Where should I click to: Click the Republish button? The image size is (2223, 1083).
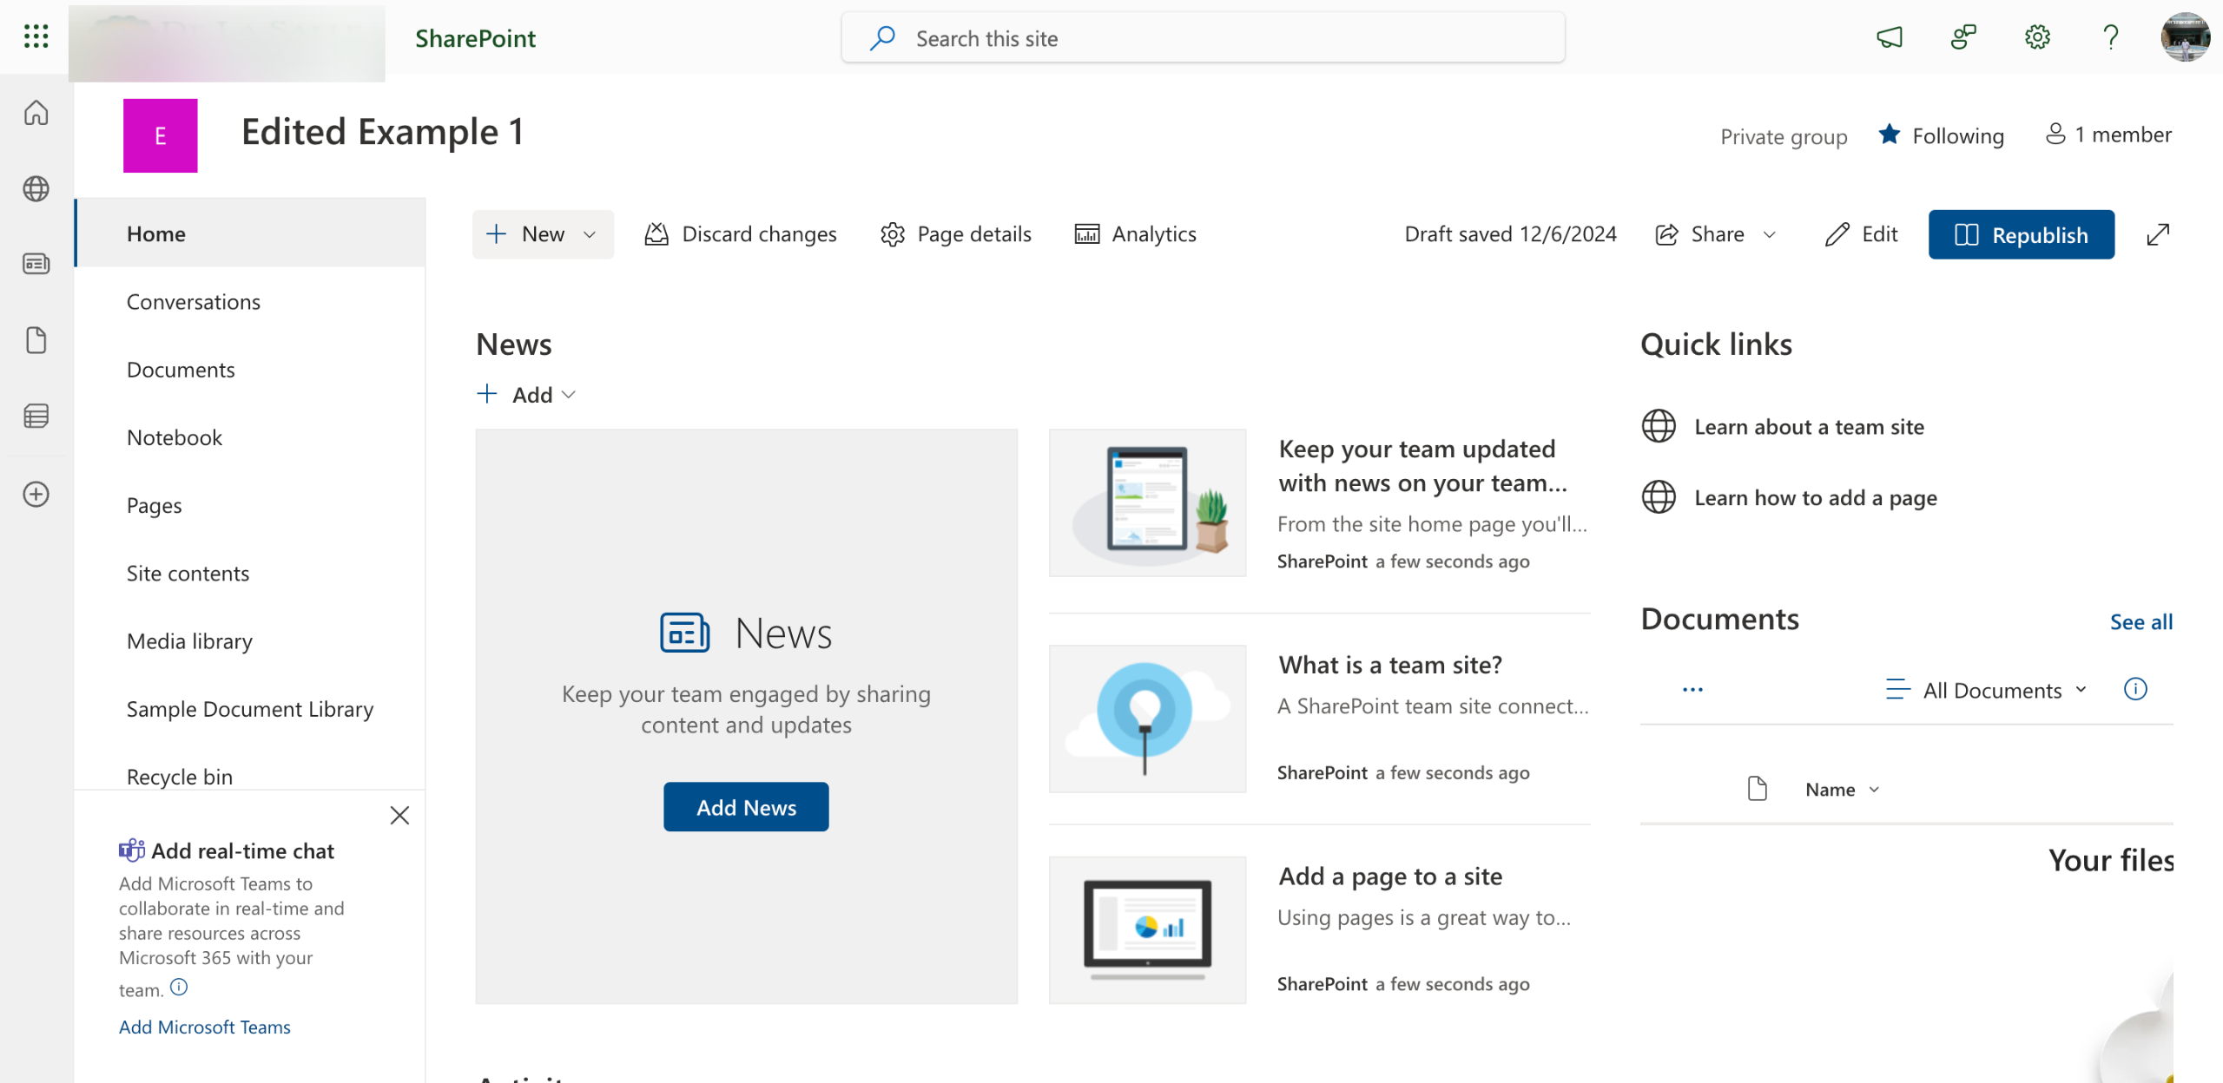[x=2021, y=234]
